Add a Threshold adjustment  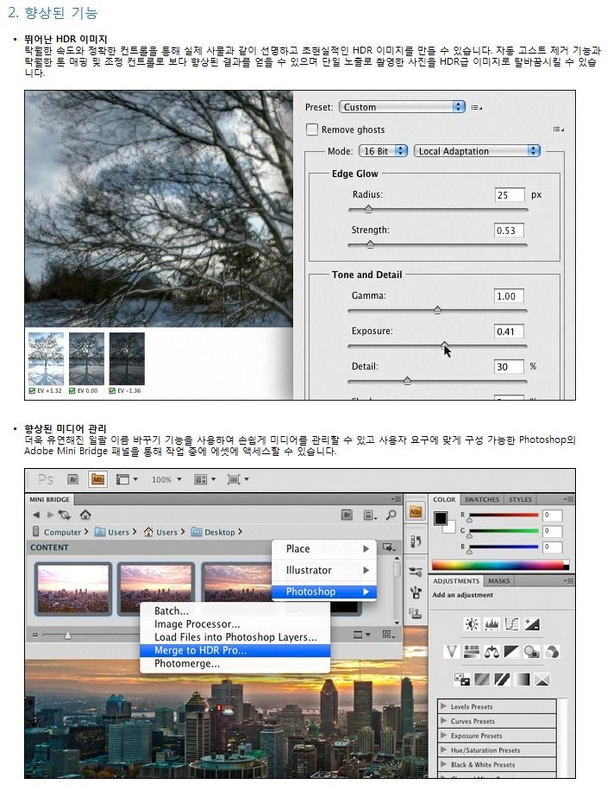(502, 680)
